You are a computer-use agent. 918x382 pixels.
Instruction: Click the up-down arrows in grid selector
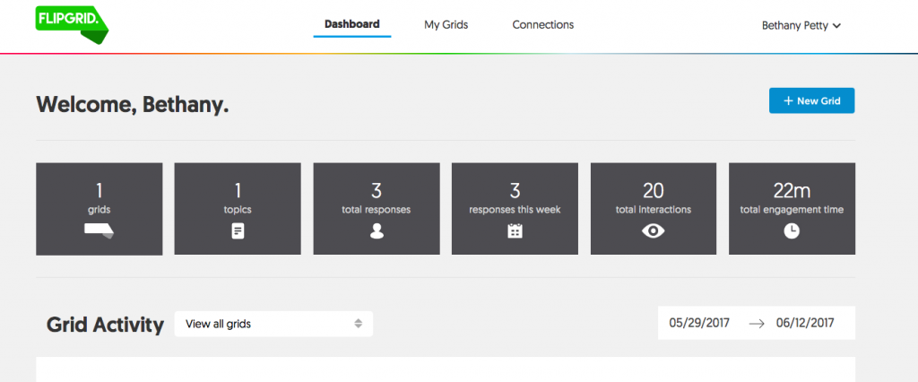pyautogui.click(x=358, y=324)
